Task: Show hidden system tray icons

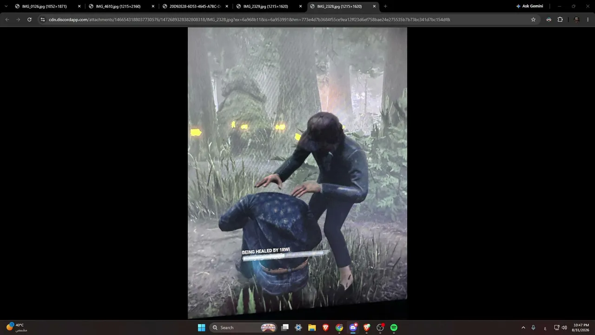Action: (x=523, y=328)
